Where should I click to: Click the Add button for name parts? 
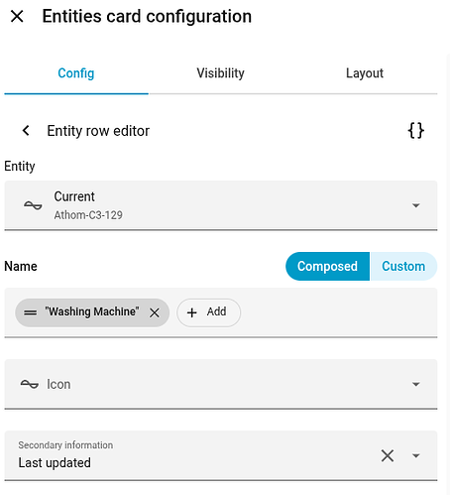pyautogui.click(x=209, y=312)
